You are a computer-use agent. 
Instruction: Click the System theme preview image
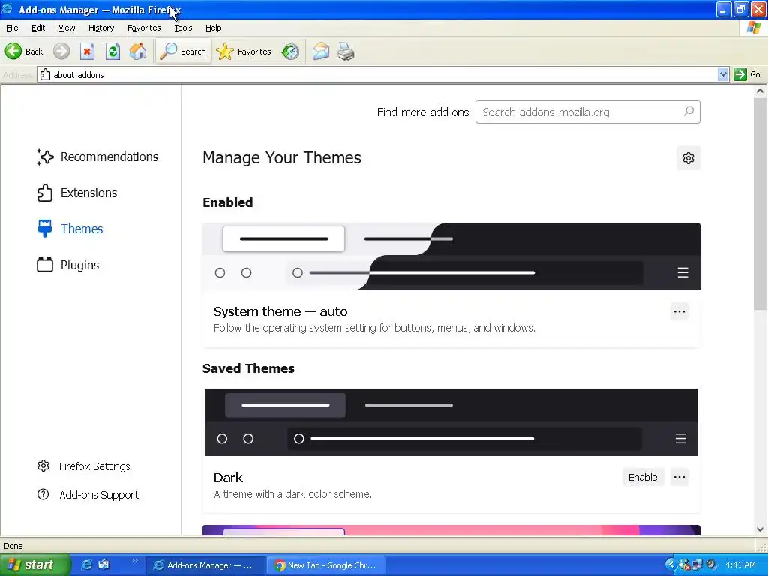[451, 256]
